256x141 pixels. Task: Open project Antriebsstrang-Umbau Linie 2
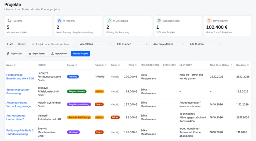coord(16,117)
